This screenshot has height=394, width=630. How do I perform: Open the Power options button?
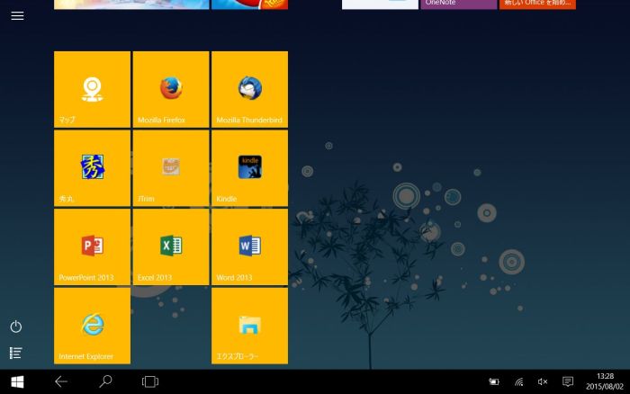(16, 327)
